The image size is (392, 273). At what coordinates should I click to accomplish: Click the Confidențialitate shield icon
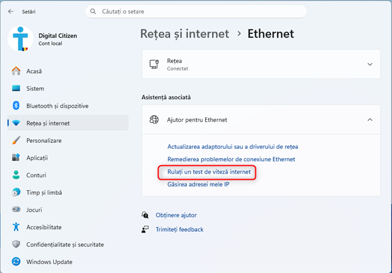(16, 244)
